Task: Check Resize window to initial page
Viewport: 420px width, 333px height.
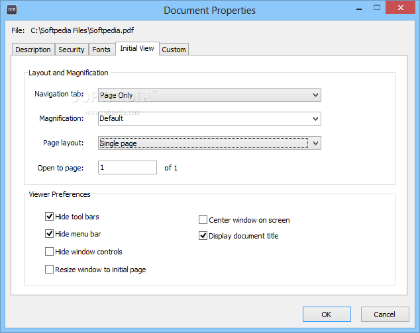Action: pyautogui.click(x=49, y=269)
